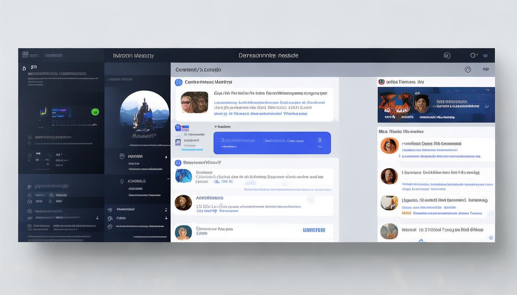Toggle the circle switch in the top dark bar
Screen dimensions: 517x295
[x=474, y=55]
